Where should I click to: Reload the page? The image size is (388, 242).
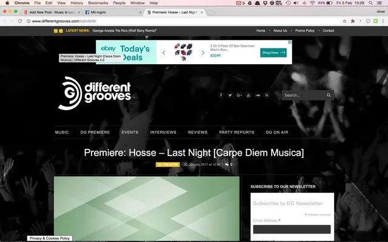click(x=20, y=21)
